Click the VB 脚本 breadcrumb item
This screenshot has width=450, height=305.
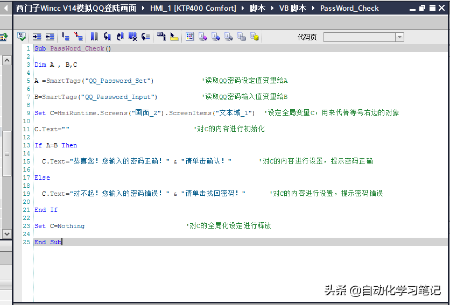(x=293, y=8)
